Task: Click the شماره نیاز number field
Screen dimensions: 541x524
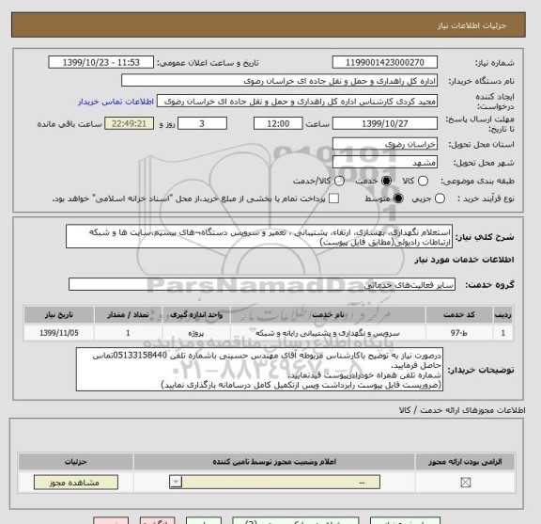Action: [385, 63]
